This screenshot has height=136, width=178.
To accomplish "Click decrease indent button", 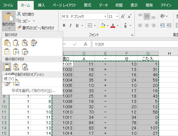I will (162, 25).
